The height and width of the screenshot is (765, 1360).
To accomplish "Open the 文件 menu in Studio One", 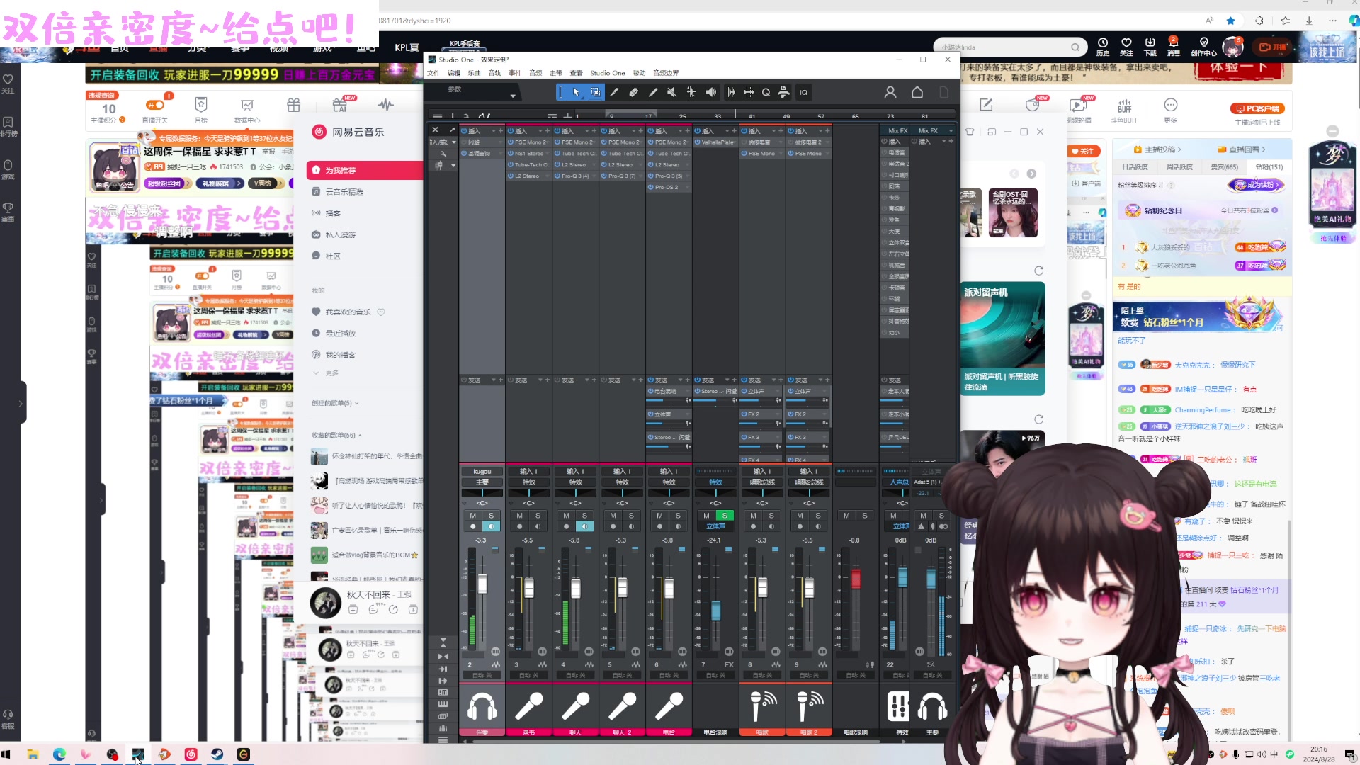I will point(433,73).
